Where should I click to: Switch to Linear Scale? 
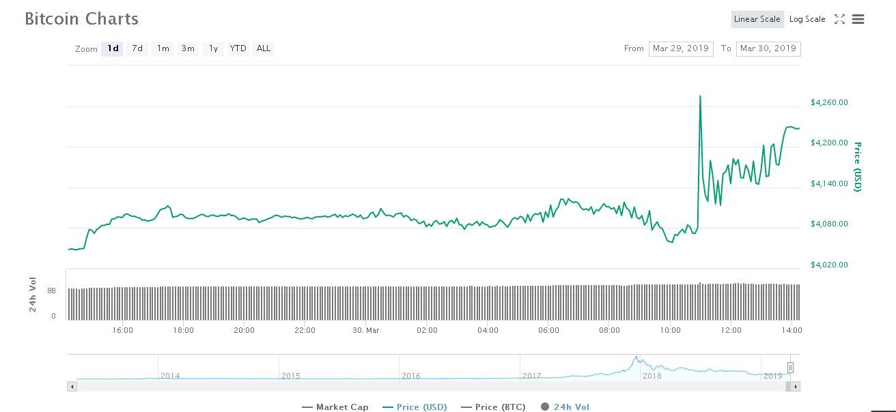point(757,19)
